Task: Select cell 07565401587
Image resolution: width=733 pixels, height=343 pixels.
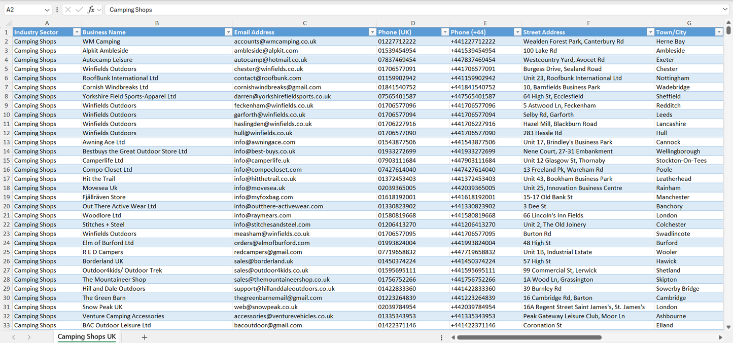Action: click(413, 96)
